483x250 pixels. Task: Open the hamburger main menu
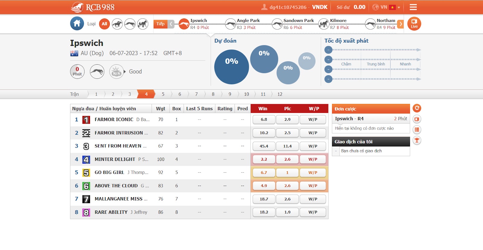[413, 7]
